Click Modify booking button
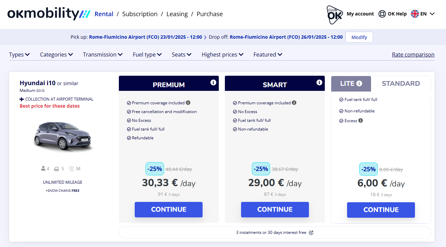 tap(359, 37)
